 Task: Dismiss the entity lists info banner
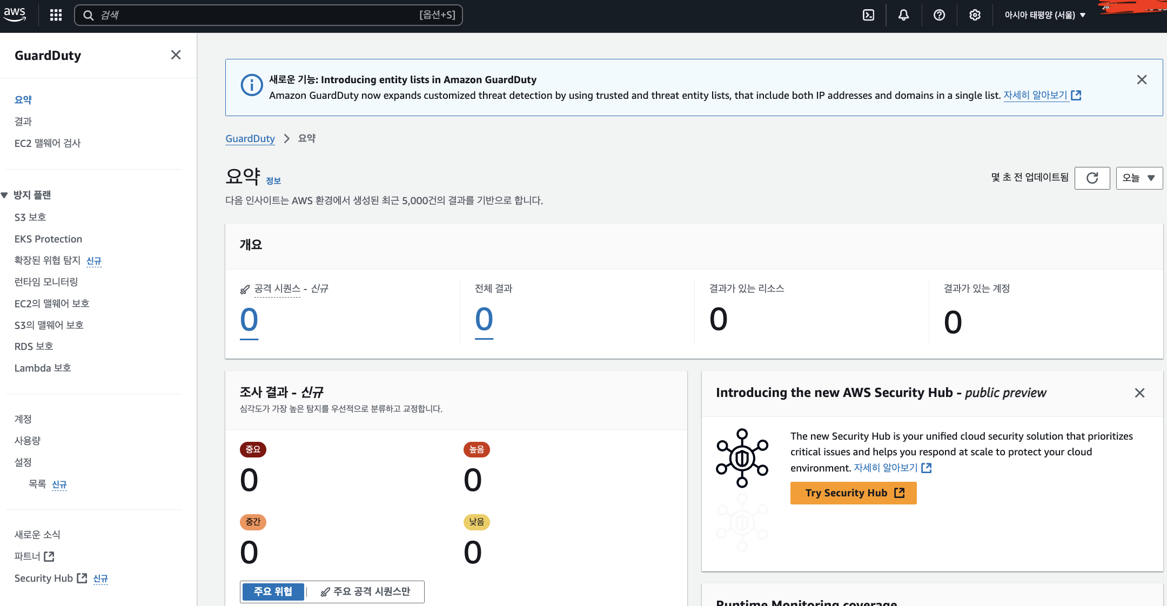[1142, 80]
